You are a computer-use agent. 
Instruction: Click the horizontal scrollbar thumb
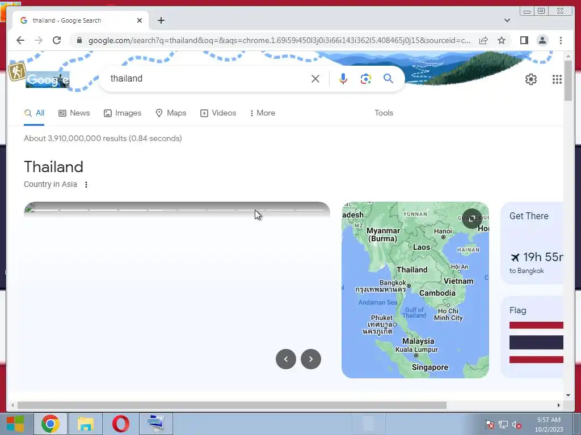click(x=232, y=405)
